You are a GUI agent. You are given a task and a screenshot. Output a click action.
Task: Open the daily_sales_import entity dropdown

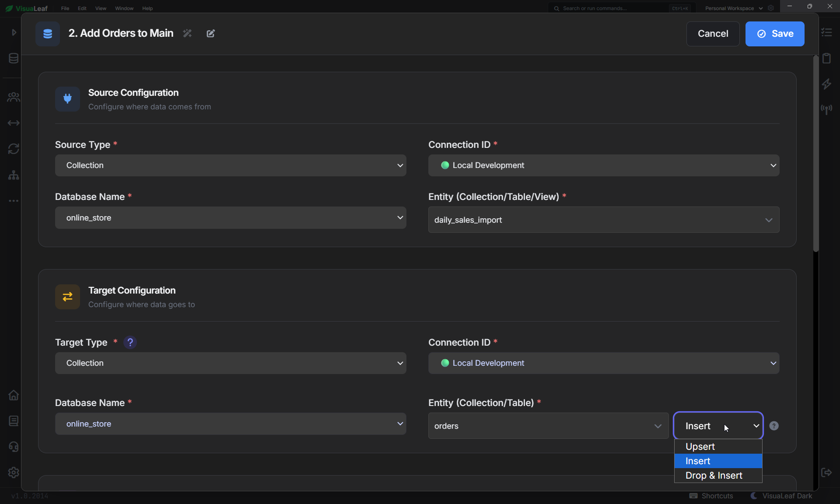[x=604, y=220]
